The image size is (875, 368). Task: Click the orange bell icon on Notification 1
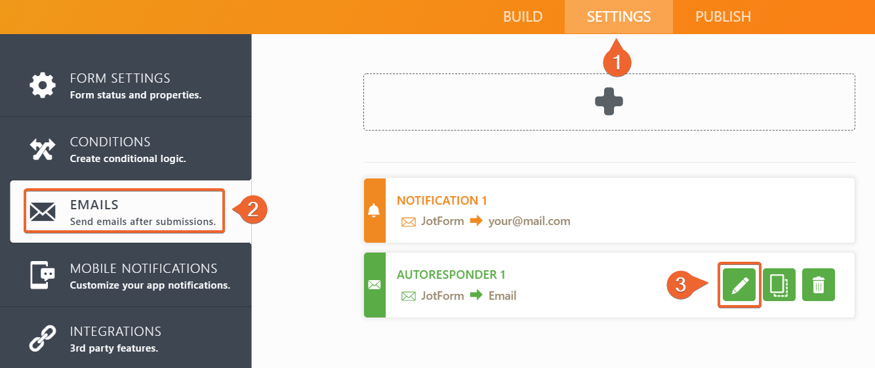(375, 211)
